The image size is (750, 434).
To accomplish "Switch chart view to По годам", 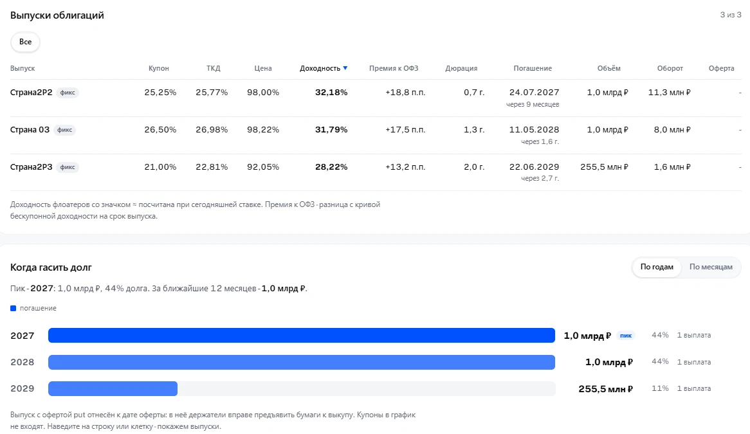I will (657, 267).
